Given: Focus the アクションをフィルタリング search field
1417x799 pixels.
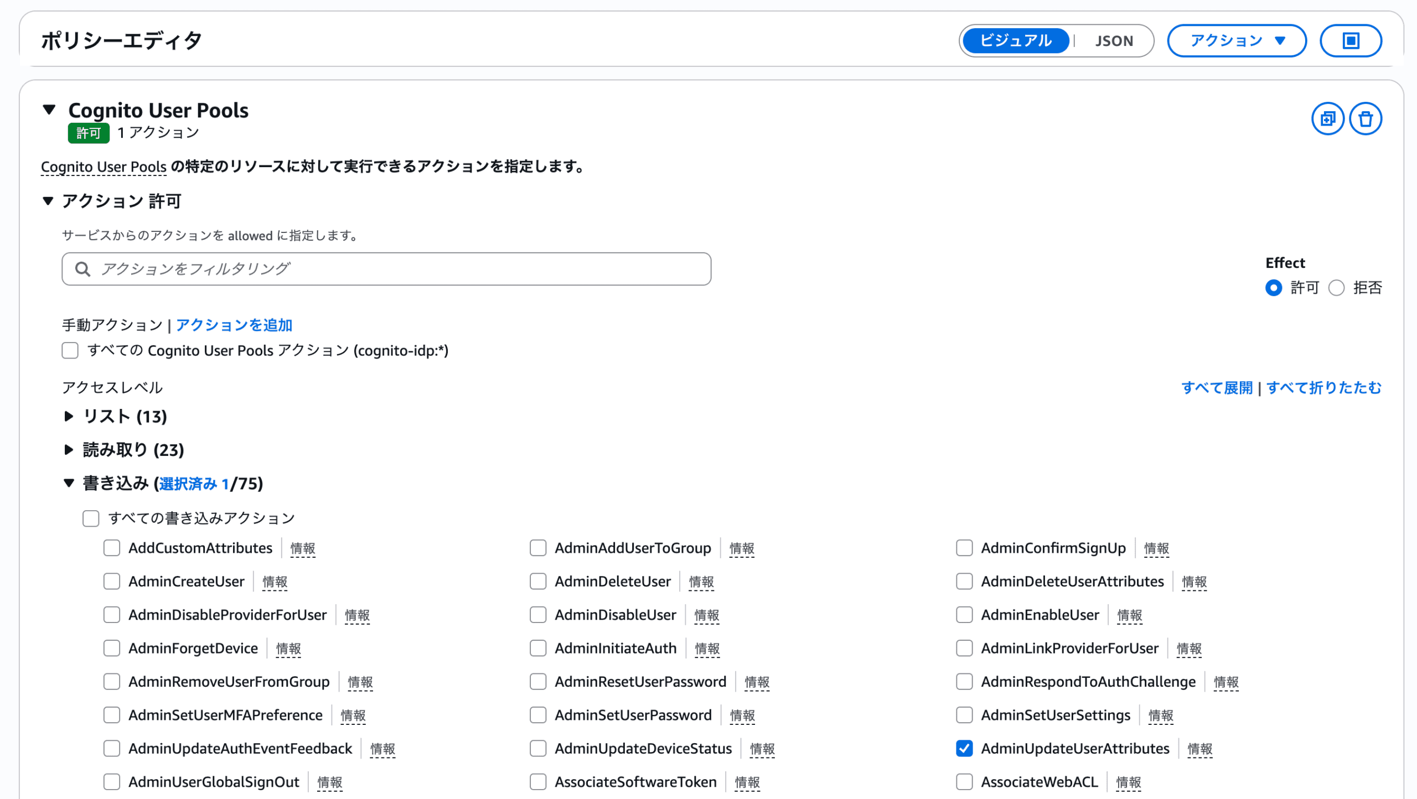Looking at the screenshot, I should tap(386, 269).
